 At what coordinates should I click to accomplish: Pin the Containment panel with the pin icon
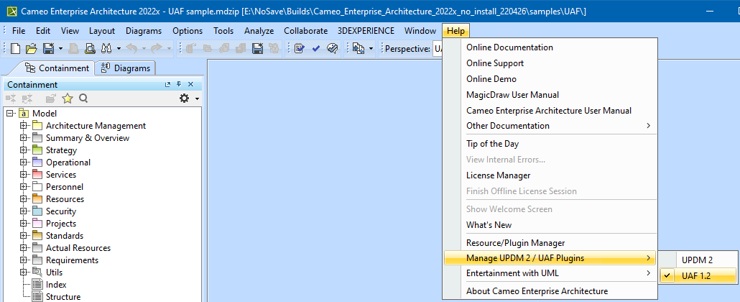pos(179,85)
